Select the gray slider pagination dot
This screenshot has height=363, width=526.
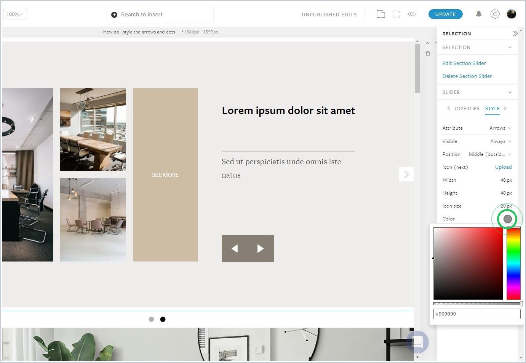tap(151, 319)
